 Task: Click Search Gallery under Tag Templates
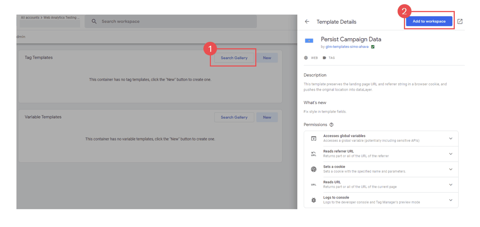[234, 58]
